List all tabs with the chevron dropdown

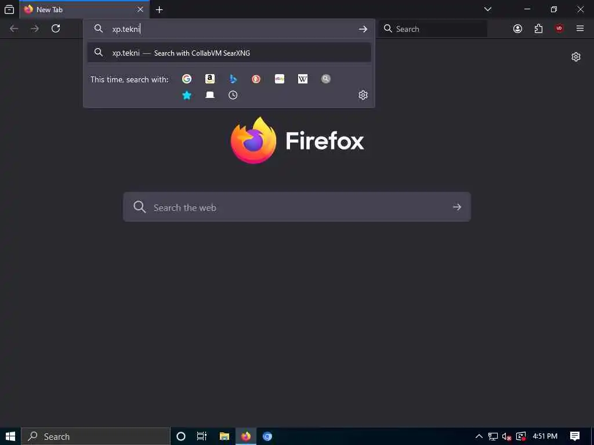pos(488,9)
